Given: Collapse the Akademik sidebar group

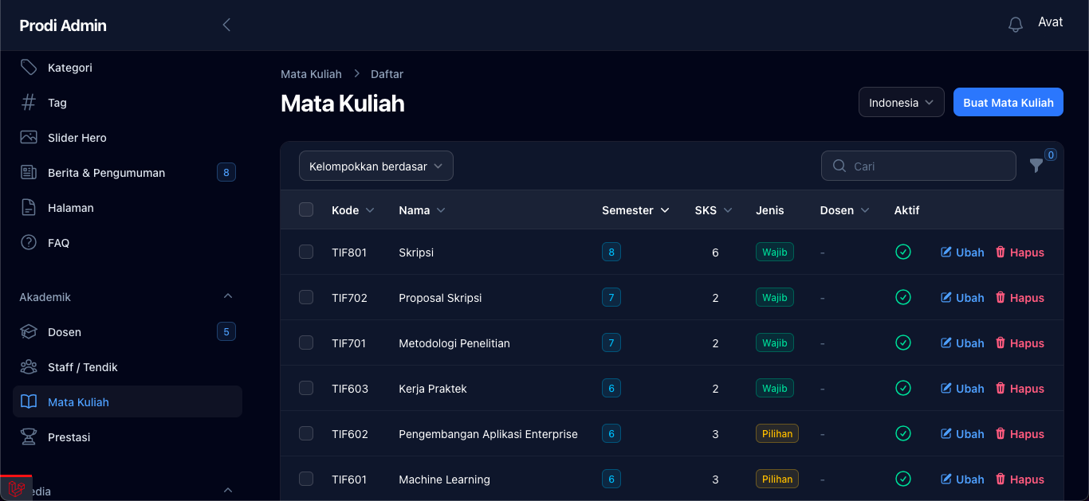Looking at the screenshot, I should (x=228, y=297).
